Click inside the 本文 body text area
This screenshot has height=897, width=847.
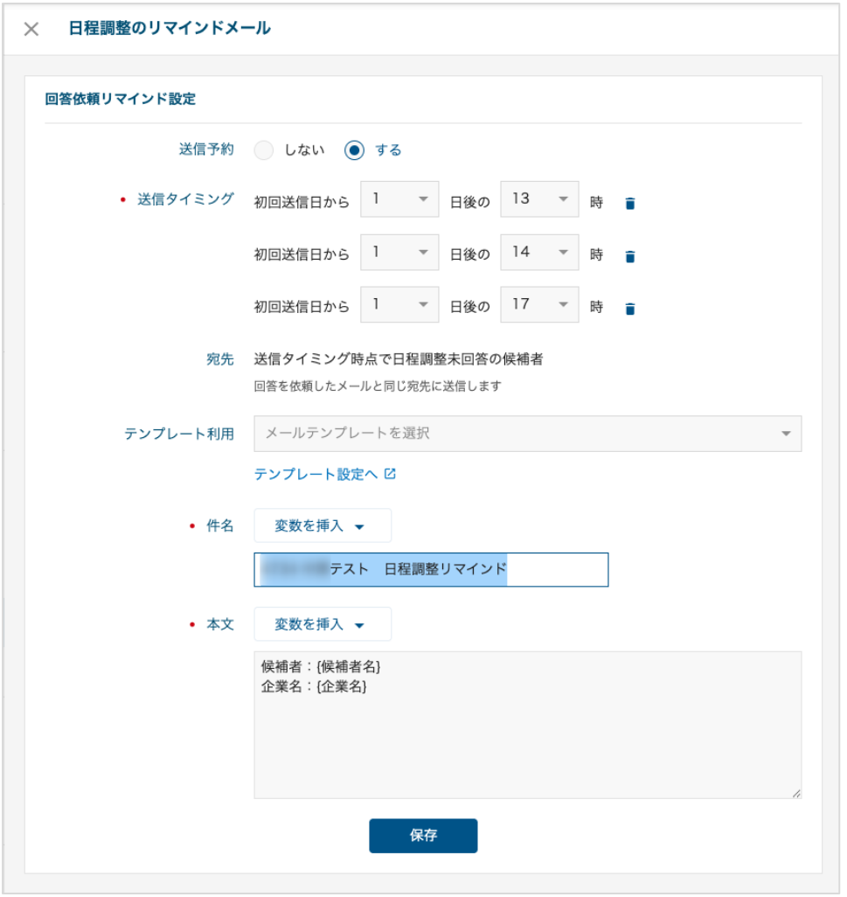(x=527, y=734)
